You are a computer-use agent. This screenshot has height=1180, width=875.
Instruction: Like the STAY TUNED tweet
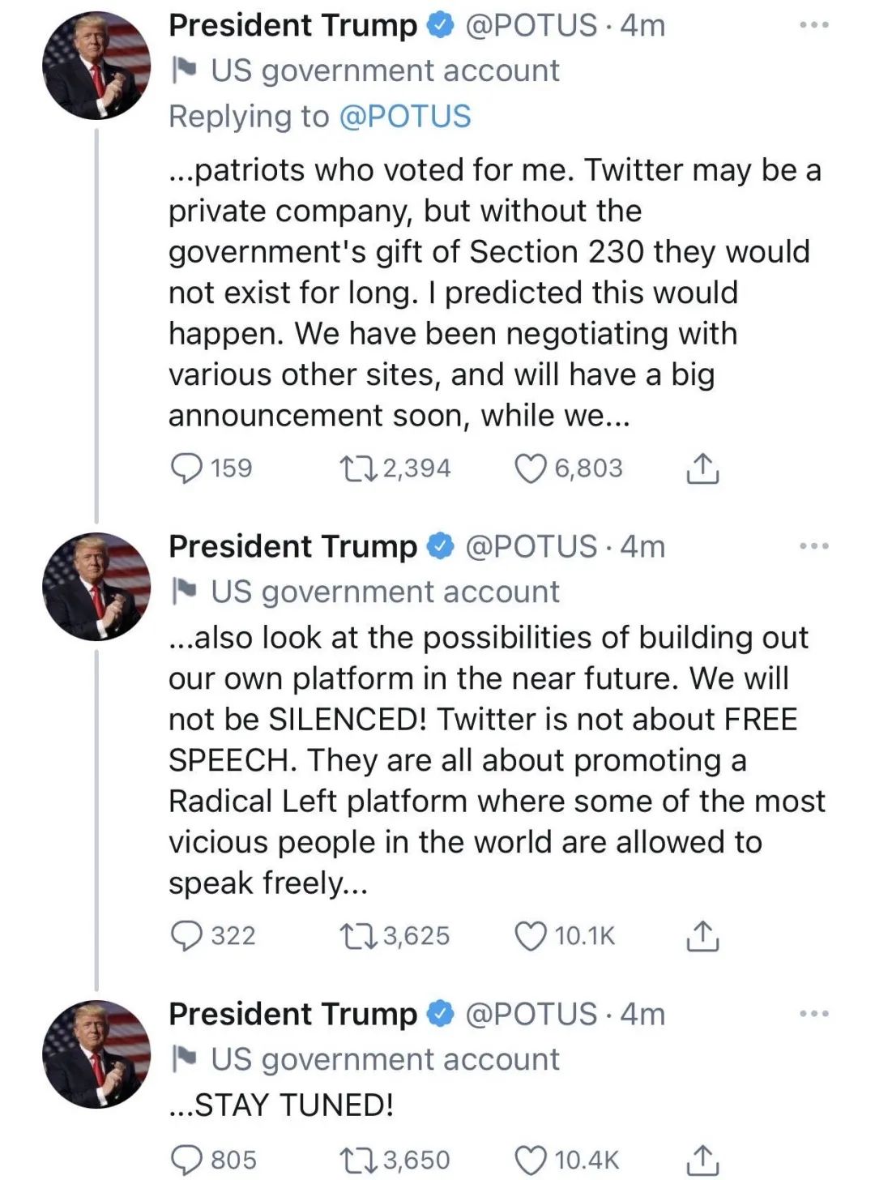pyautogui.click(x=531, y=1160)
